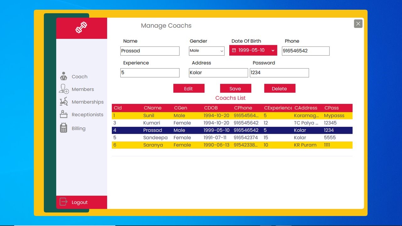Click the Receptionists desk icon
Viewport: 402px width, 226px height.
tap(64, 114)
